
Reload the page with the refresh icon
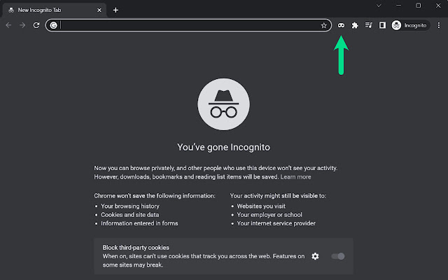coord(36,25)
